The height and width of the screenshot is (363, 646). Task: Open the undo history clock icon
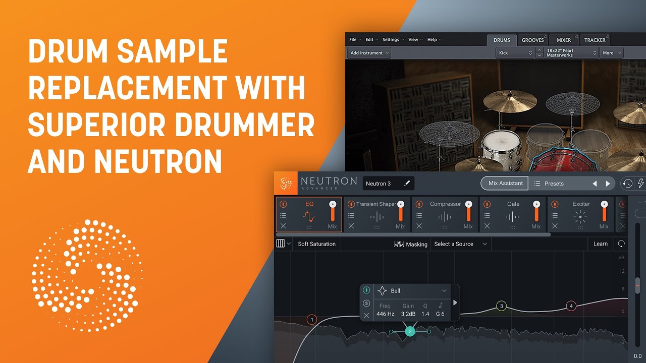tap(627, 184)
